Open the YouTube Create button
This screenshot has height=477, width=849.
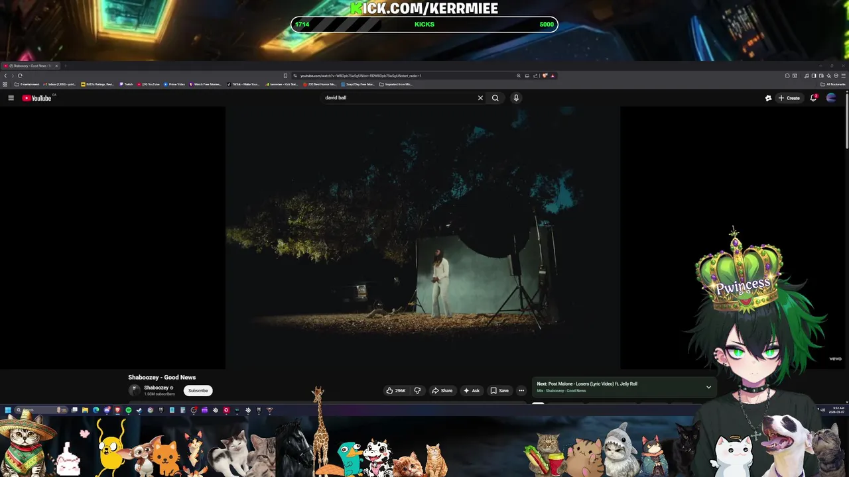click(789, 98)
